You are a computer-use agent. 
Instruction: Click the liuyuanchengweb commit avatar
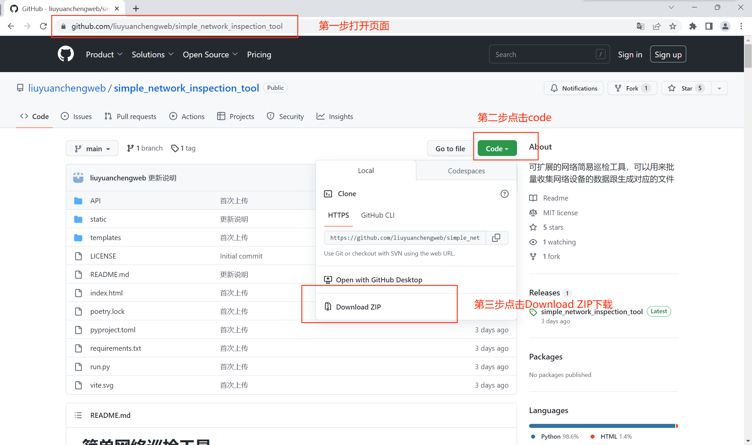pos(78,178)
